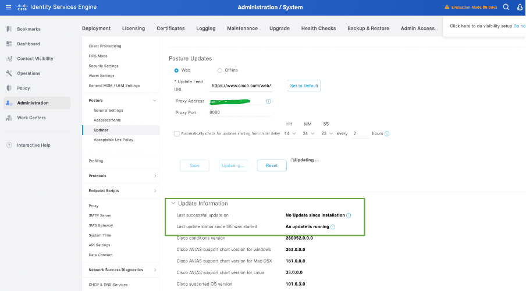The image size is (526, 291).
Task: Open the hamburger navigation menu
Action: [x=8, y=7]
